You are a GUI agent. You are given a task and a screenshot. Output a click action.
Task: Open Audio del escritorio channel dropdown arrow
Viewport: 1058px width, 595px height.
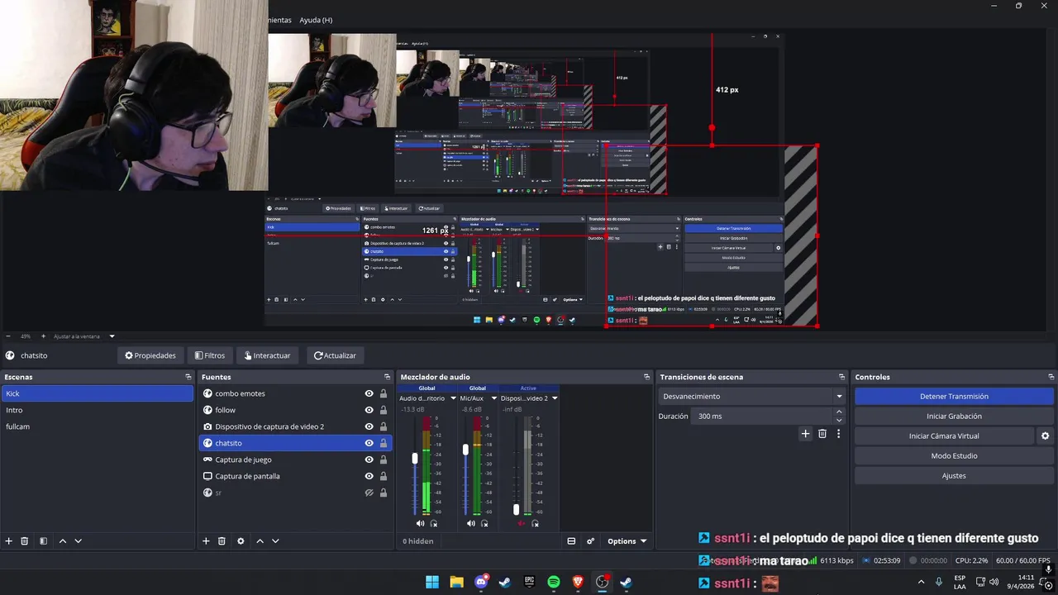coord(453,398)
